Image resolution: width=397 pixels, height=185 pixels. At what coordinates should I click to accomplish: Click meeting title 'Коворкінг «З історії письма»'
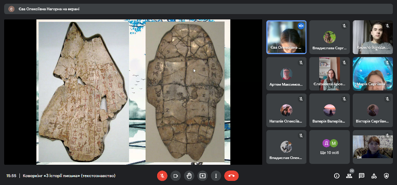pos(69,176)
